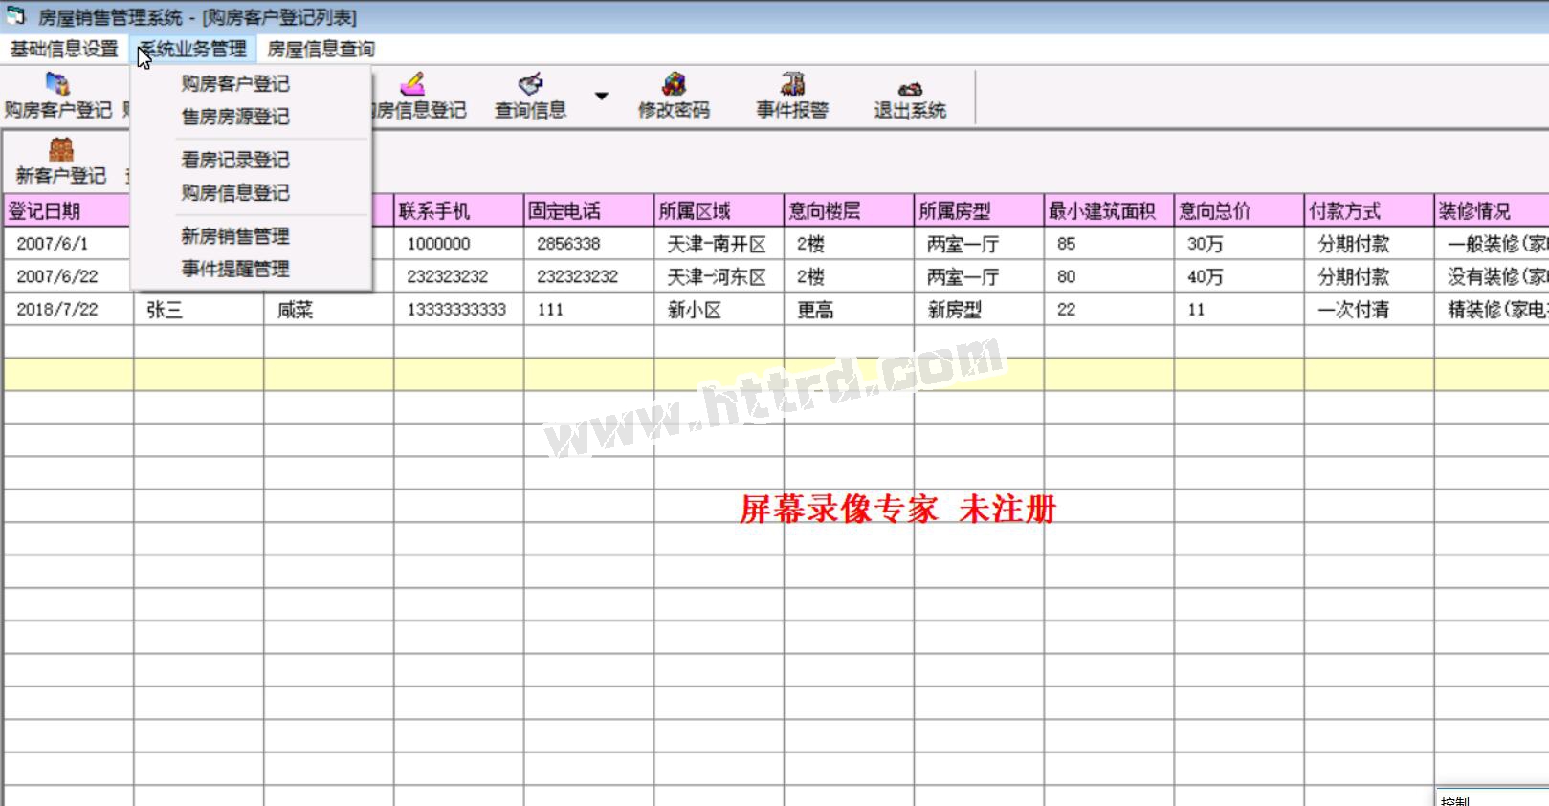Click the 退出系统 toolbar label
The image size is (1549, 806).
click(910, 110)
